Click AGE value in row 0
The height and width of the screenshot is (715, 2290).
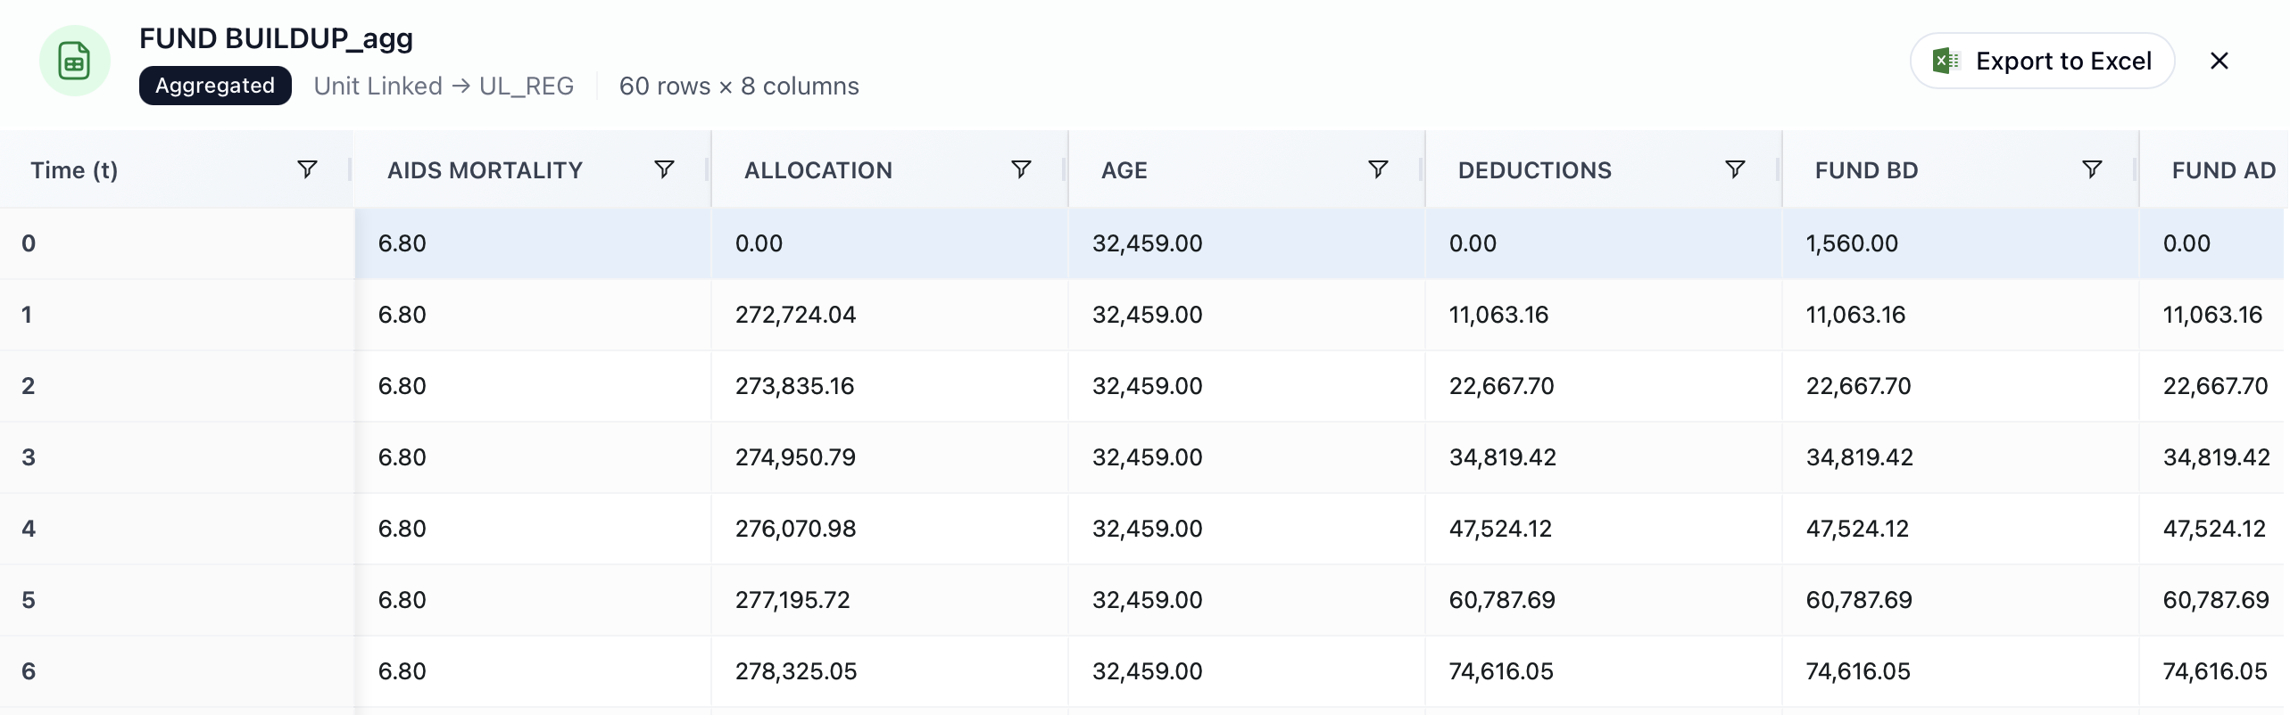pos(1147,243)
